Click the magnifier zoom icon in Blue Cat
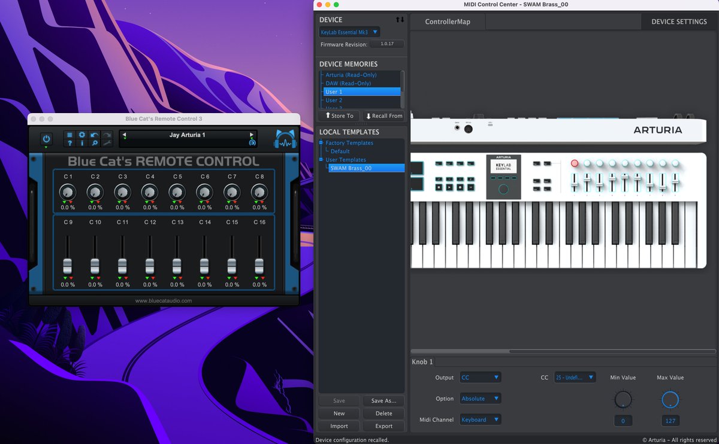 pyautogui.click(x=95, y=143)
